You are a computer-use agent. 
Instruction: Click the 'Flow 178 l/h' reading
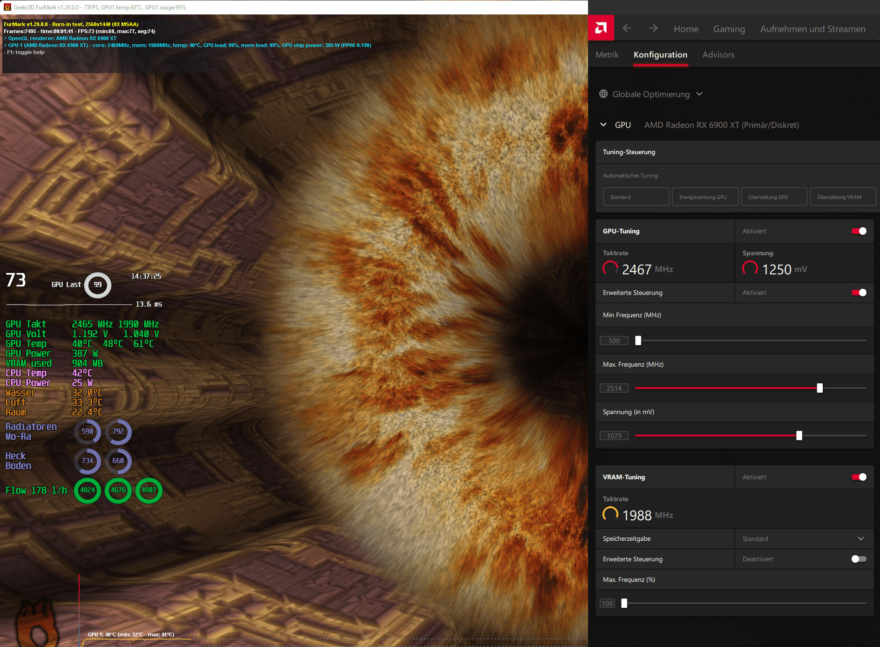pos(36,490)
